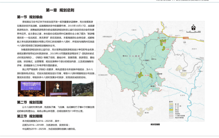Click the hillside village photo
Image resolution: width=219 pixels, height=138 pixels.
tap(83, 89)
